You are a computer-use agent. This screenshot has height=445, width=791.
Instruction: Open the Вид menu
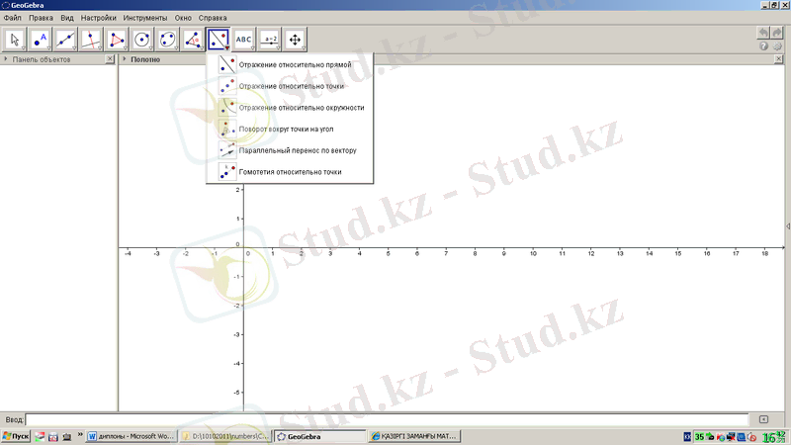[67, 18]
